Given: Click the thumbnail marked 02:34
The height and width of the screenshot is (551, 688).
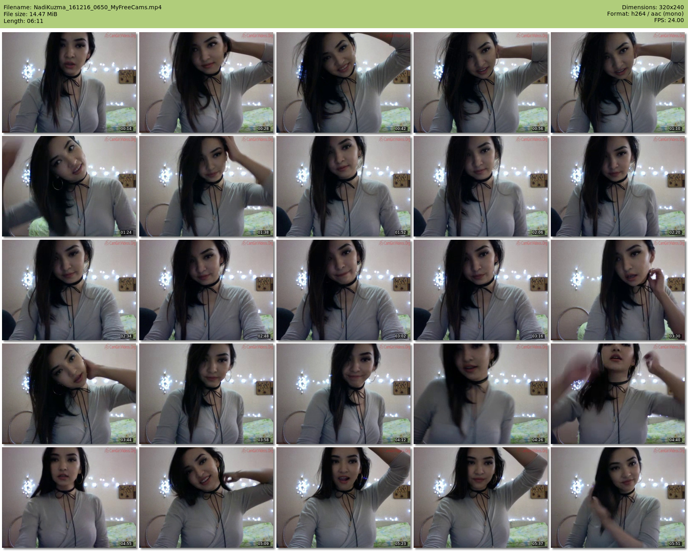Looking at the screenshot, I should click(69, 290).
